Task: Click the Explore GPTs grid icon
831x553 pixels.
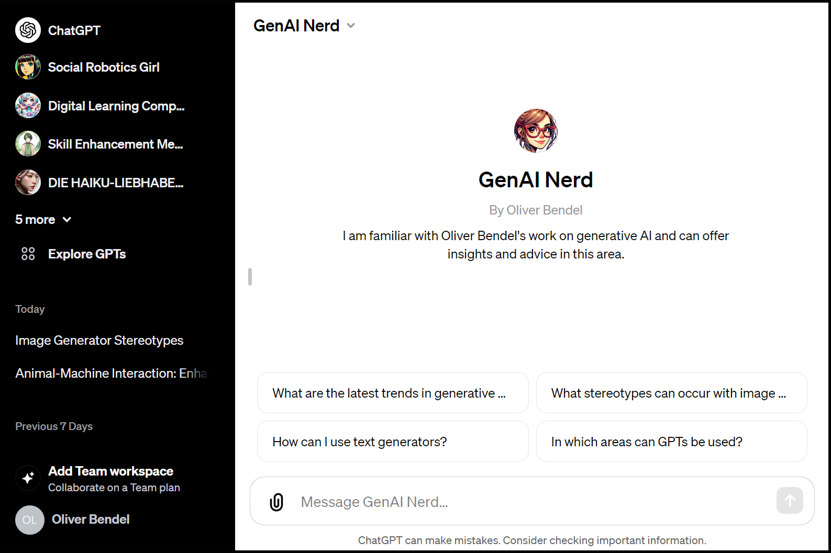Action: point(28,254)
